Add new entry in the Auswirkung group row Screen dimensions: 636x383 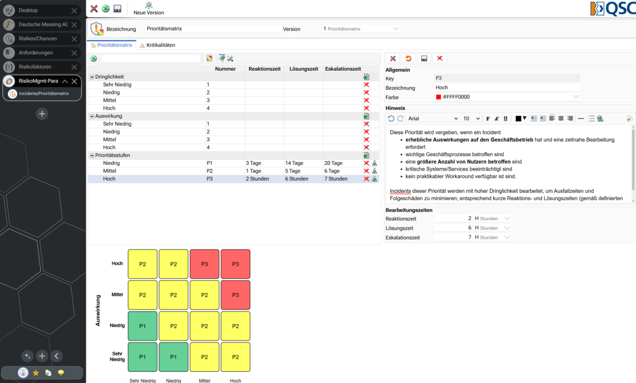(x=366, y=116)
